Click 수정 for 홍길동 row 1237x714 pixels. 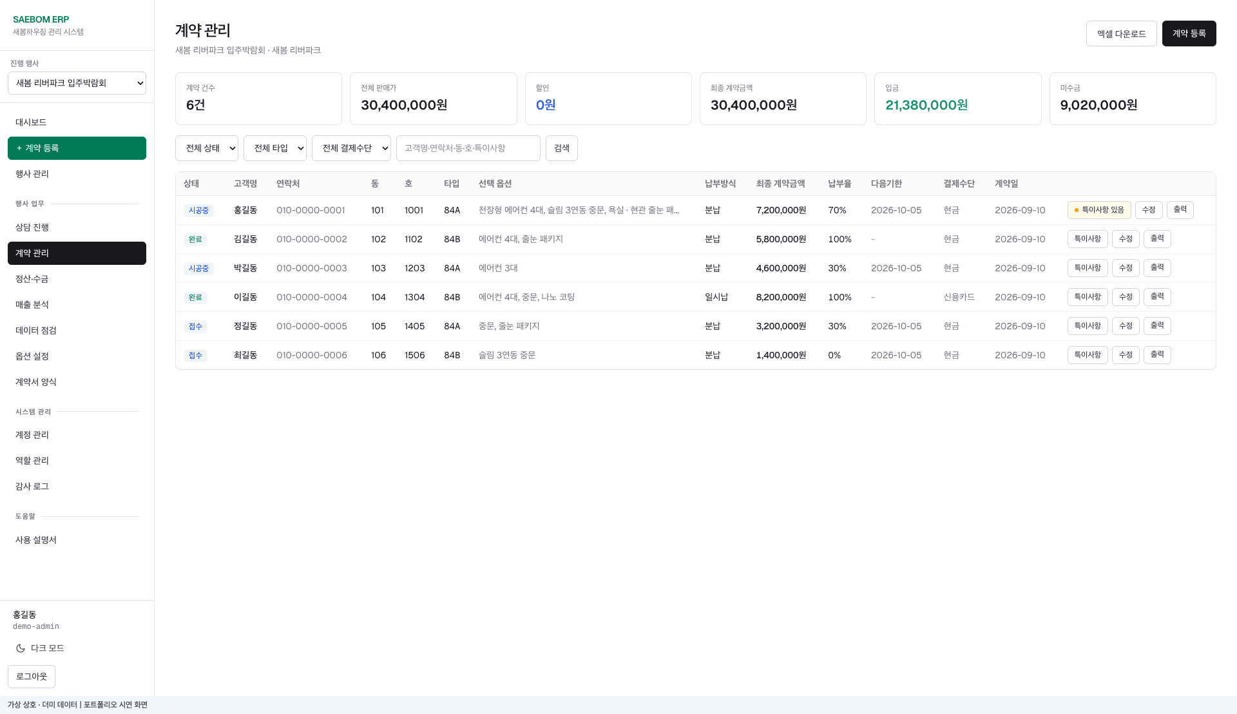click(1149, 210)
